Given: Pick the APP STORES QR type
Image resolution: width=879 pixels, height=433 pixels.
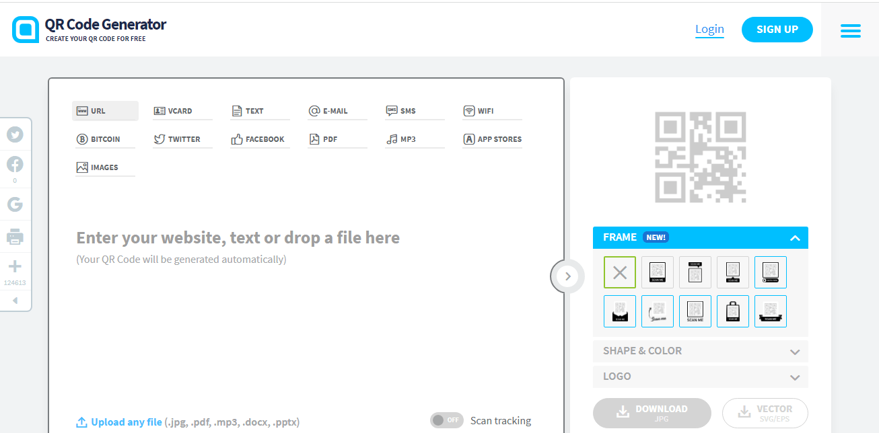Looking at the screenshot, I should [492, 139].
